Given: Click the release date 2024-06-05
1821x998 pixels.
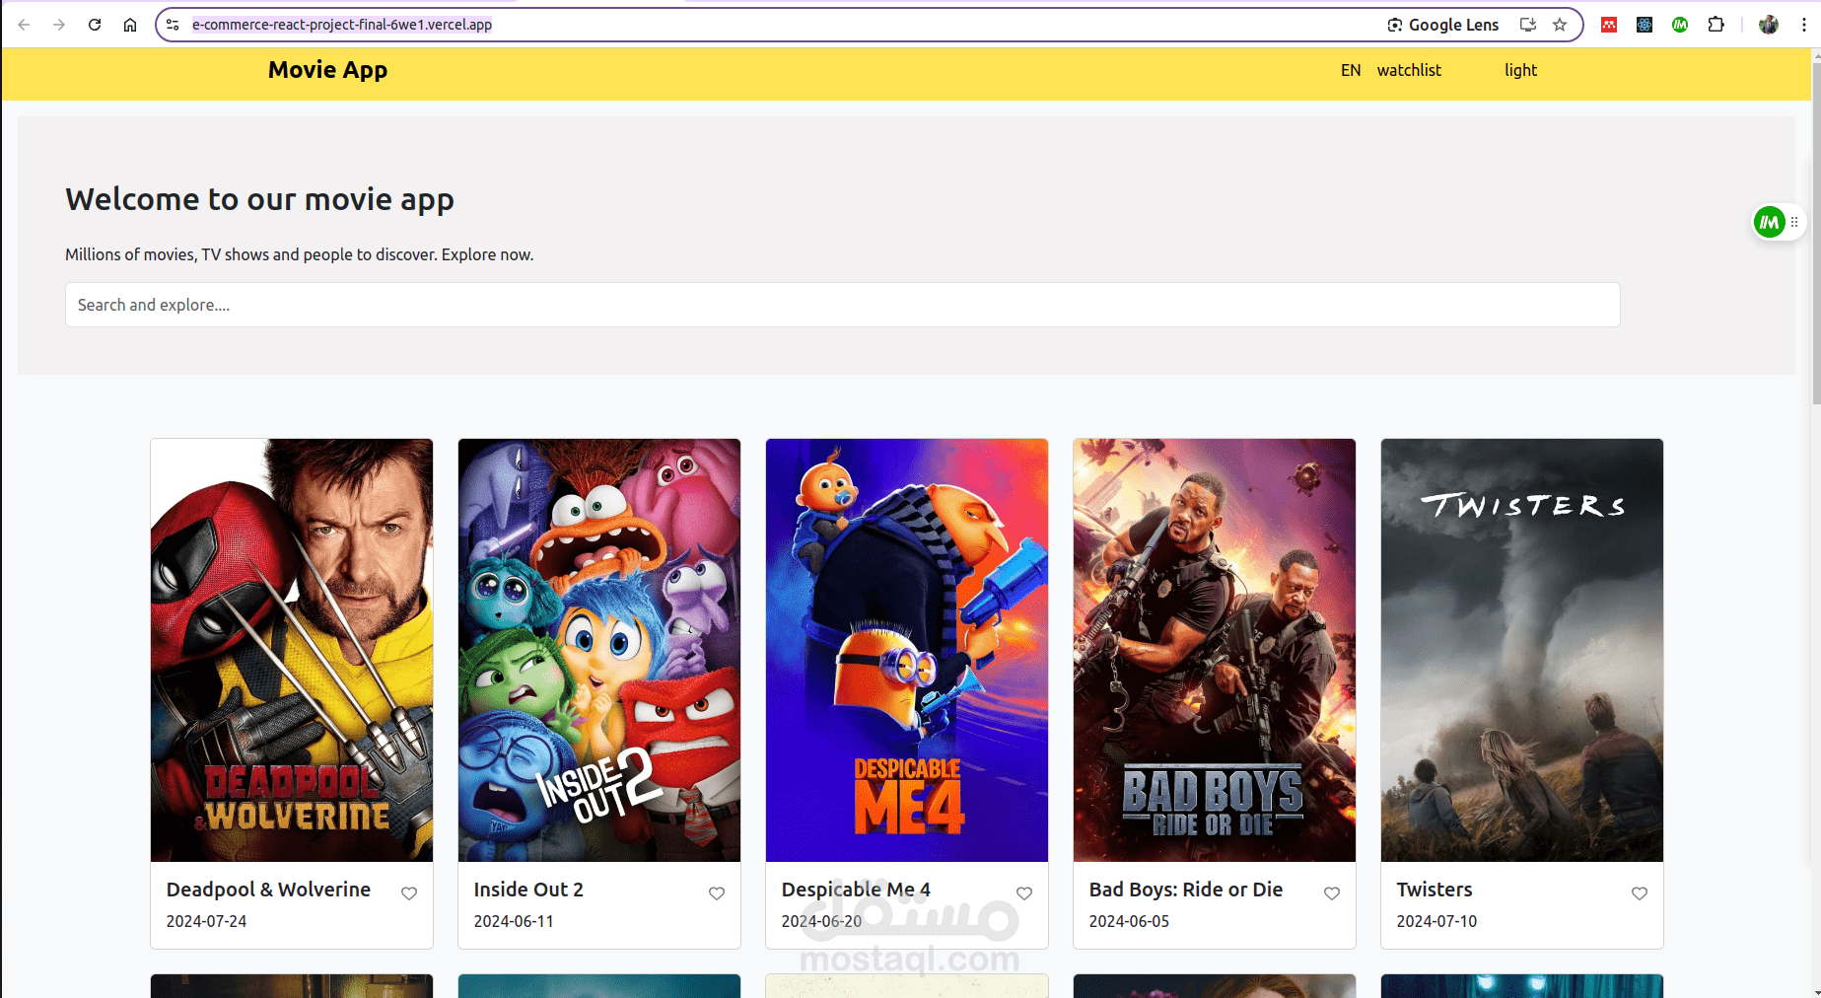Looking at the screenshot, I should tap(1129, 921).
